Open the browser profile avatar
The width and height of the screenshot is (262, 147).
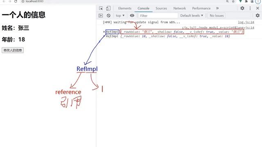252,1
